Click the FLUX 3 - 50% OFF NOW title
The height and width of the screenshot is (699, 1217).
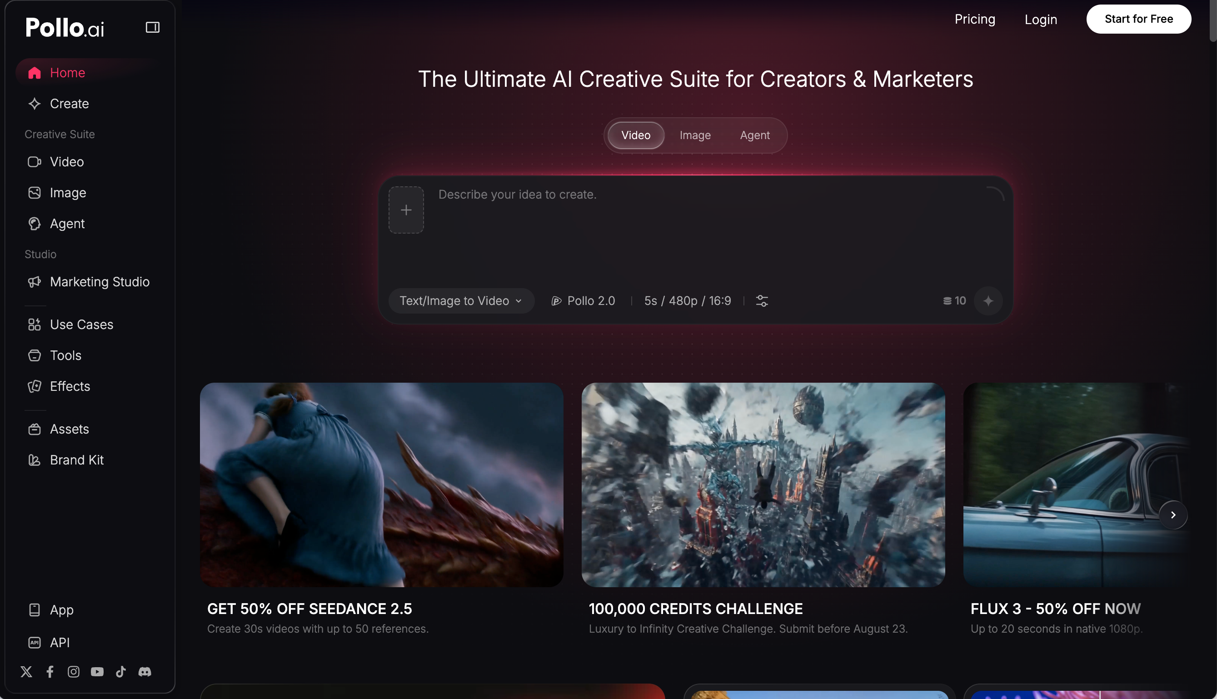click(1055, 609)
